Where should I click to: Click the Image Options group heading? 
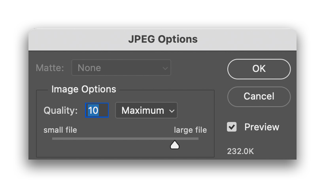pyautogui.click(x=84, y=89)
